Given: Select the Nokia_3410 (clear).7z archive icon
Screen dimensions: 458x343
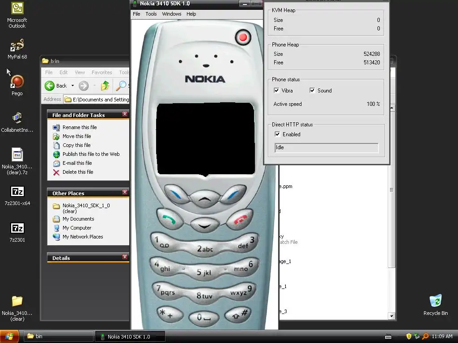Looking at the screenshot, I should click(17, 161).
